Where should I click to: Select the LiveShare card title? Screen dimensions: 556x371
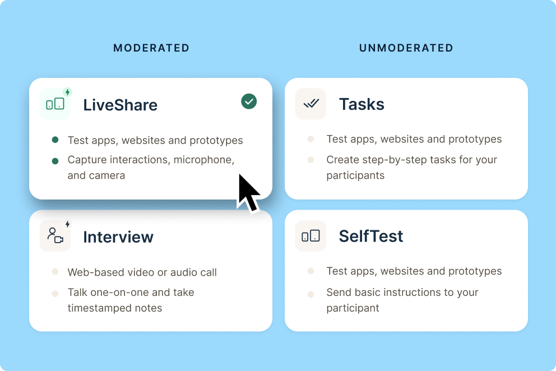pos(120,105)
